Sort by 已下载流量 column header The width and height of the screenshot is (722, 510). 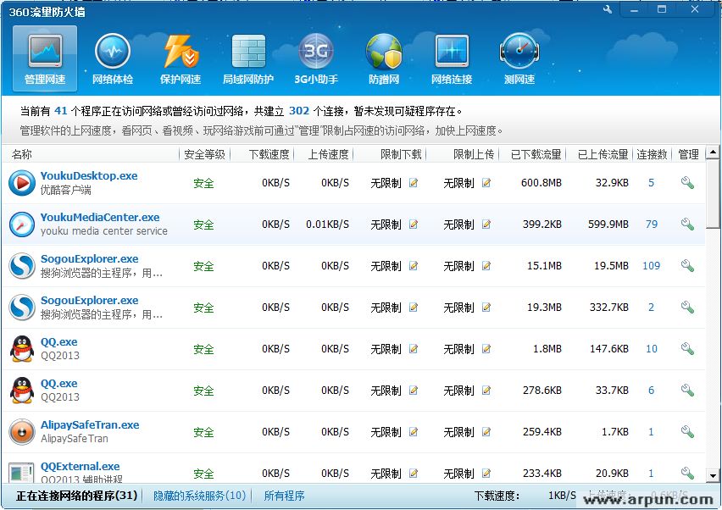click(536, 154)
